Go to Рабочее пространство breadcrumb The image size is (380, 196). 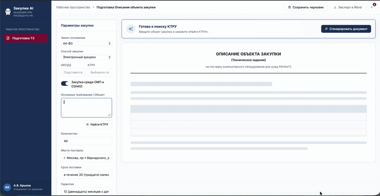tap(73, 7)
